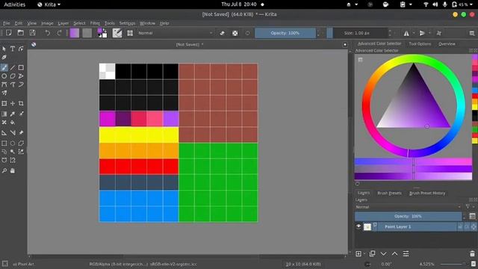478x269 pixels.
Task: Select the Fill bucket tool
Action: (x=13, y=123)
